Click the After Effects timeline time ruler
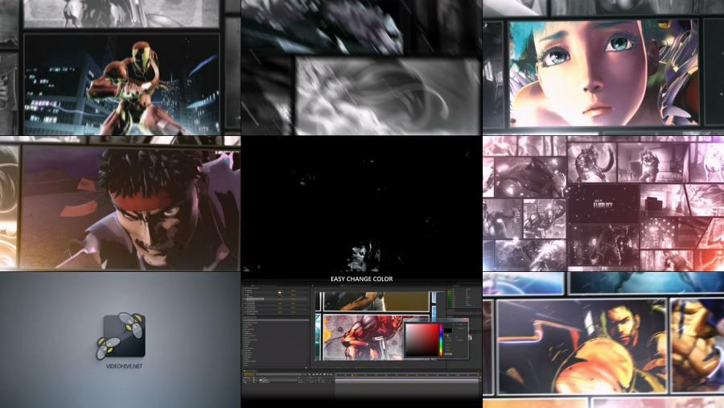 (x=402, y=376)
